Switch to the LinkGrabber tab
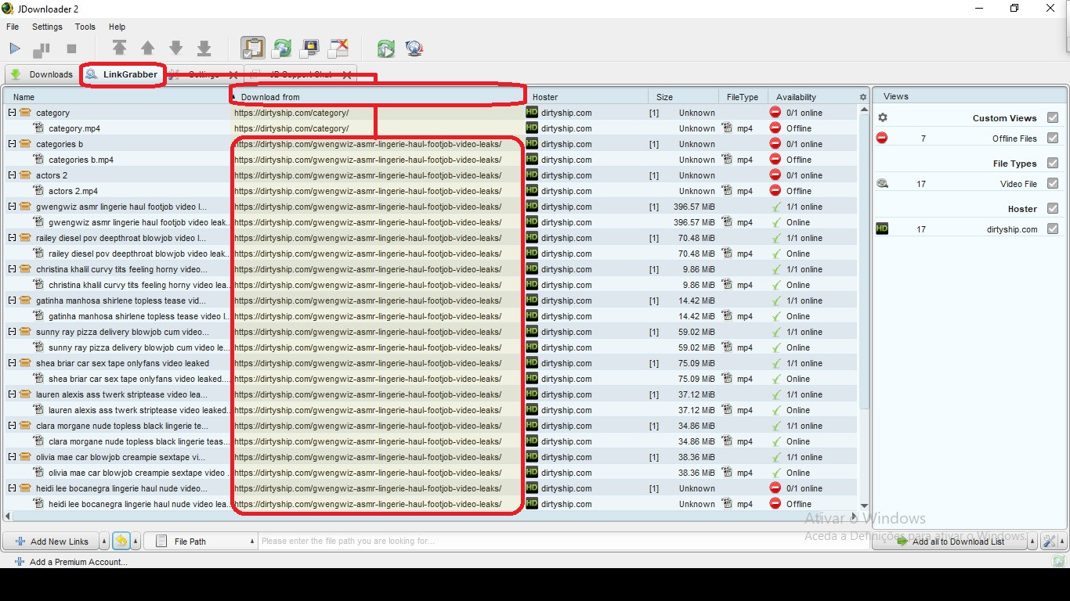 (122, 74)
